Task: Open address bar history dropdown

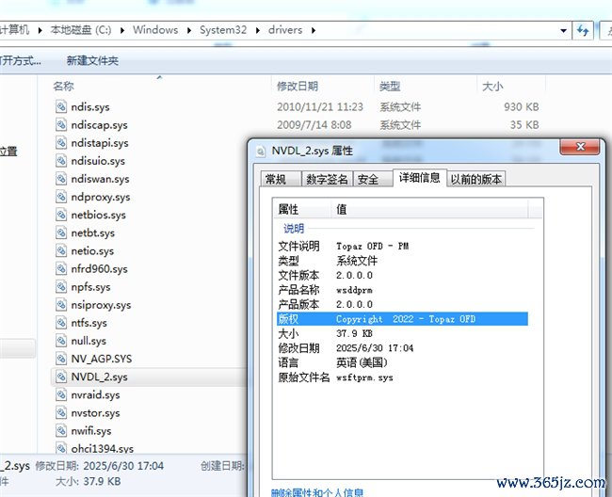Action: [x=563, y=30]
